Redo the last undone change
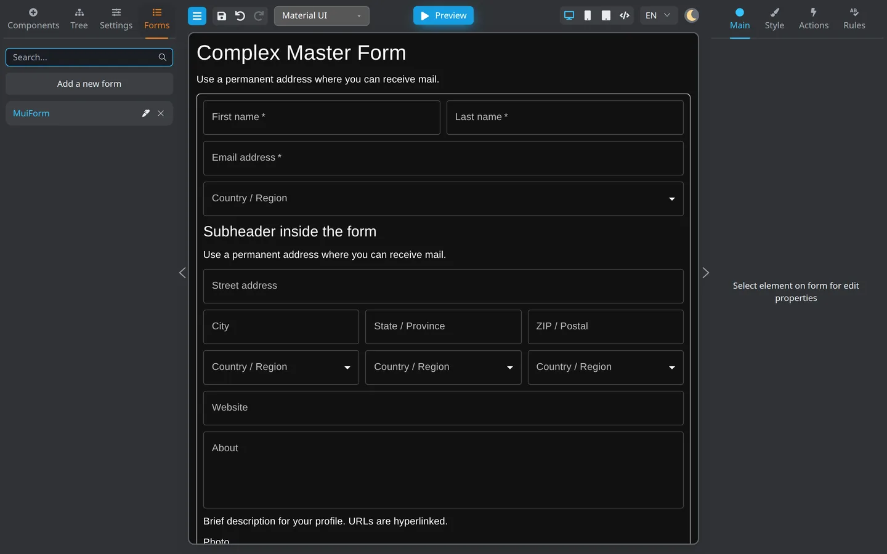 point(259,16)
